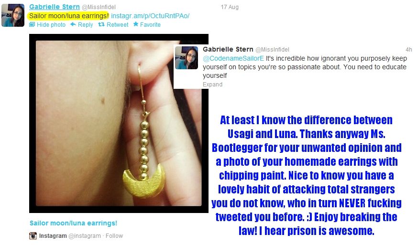418x245 pixels.
Task: Hide photo using the Hide photo link
Action: coord(51,25)
